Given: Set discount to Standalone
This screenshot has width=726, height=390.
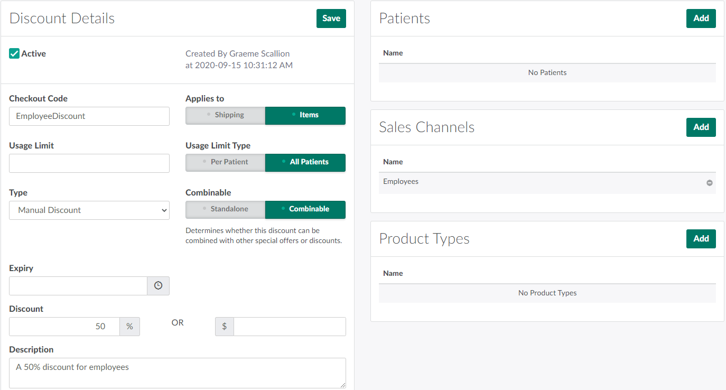Looking at the screenshot, I should 225,209.
